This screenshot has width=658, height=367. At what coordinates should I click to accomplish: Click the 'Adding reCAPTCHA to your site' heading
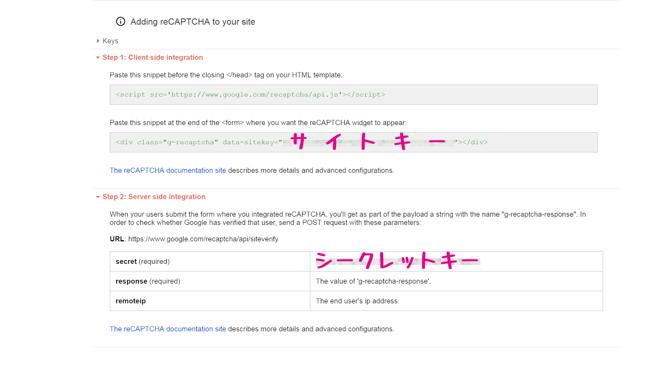point(193,22)
